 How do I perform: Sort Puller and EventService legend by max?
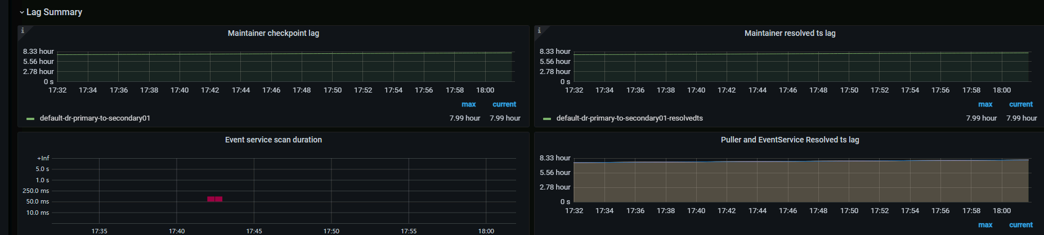pyautogui.click(x=985, y=225)
